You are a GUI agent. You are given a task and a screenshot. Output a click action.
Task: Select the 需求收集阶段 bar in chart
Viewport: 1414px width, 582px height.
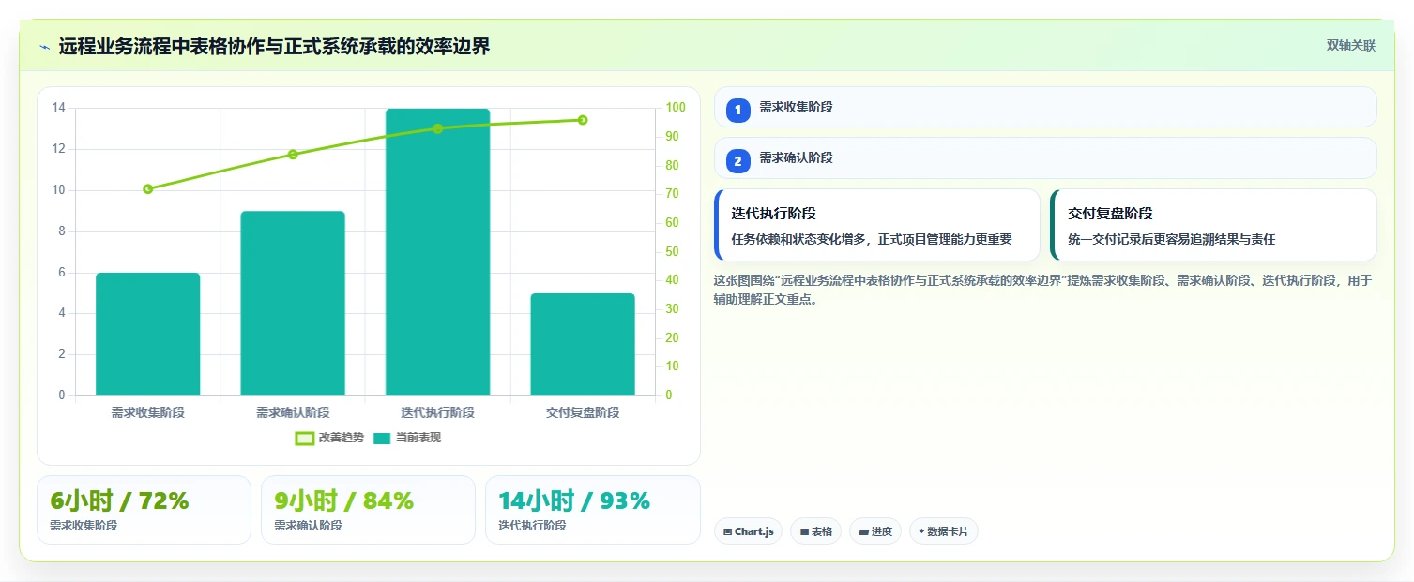tap(147, 334)
